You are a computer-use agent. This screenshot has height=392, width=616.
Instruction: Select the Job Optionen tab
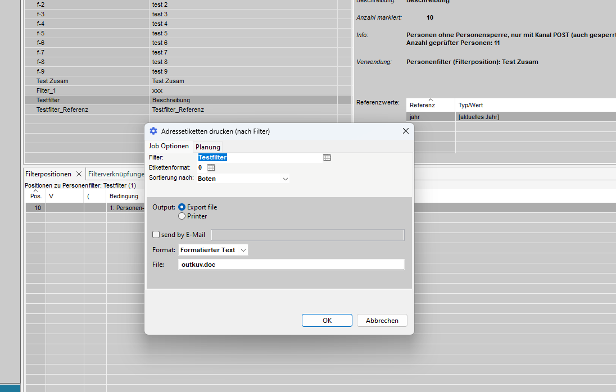click(x=169, y=146)
